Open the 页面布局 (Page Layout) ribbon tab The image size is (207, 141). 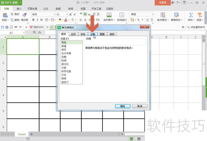click(x=32, y=9)
